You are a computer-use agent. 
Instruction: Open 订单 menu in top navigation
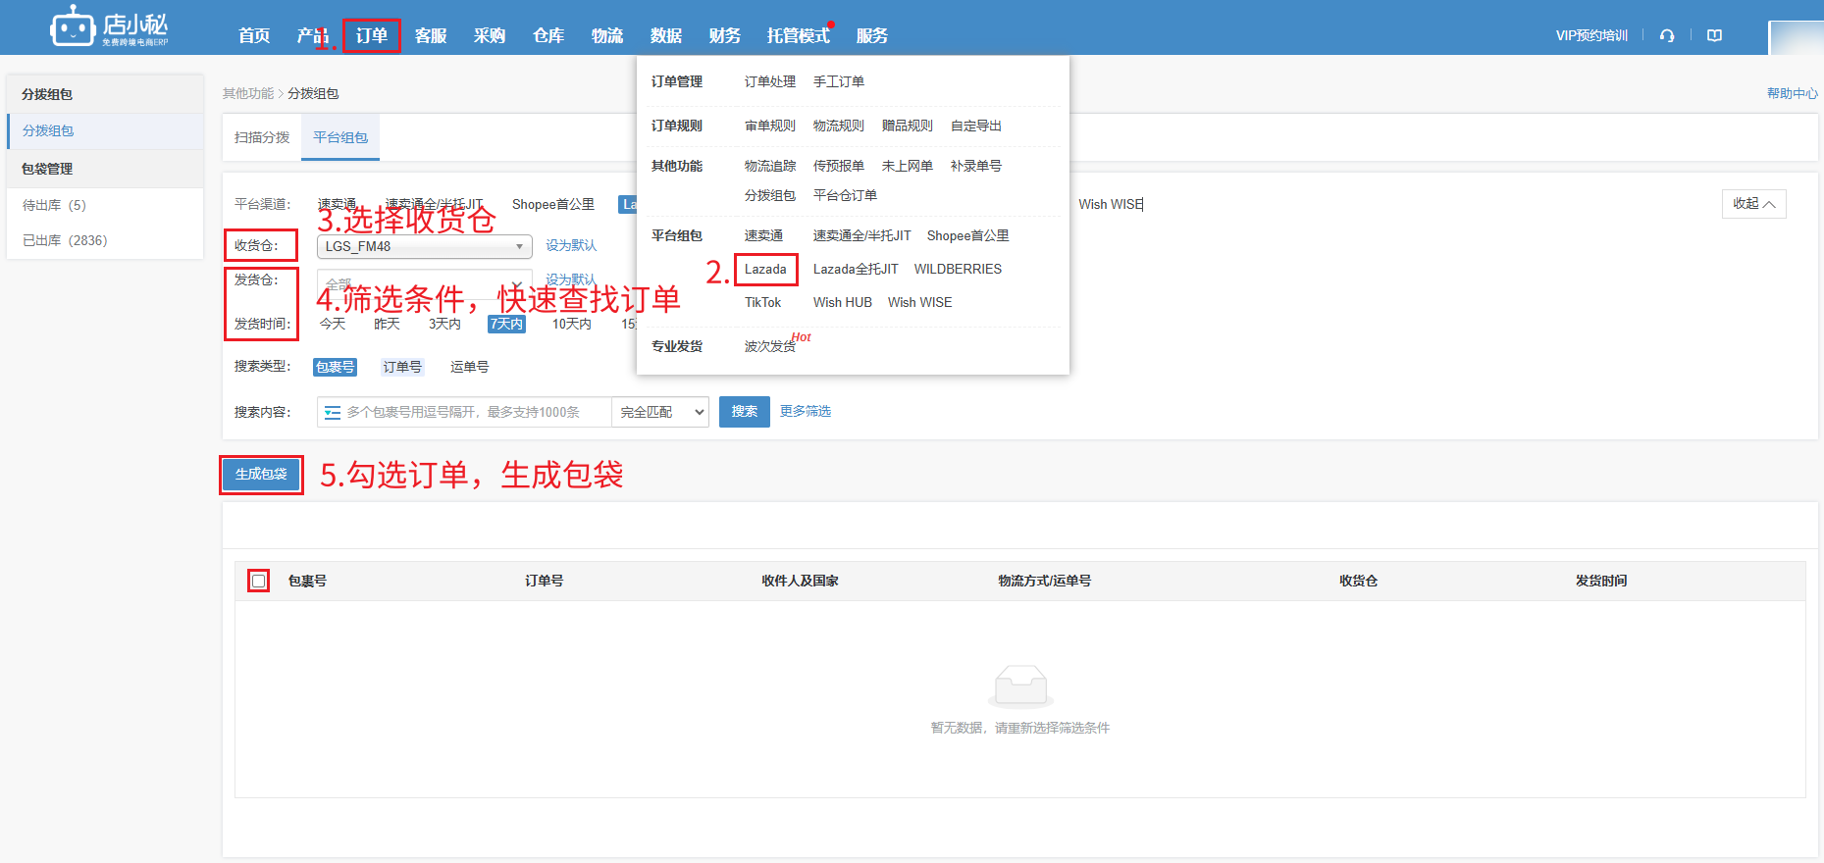[x=372, y=35]
